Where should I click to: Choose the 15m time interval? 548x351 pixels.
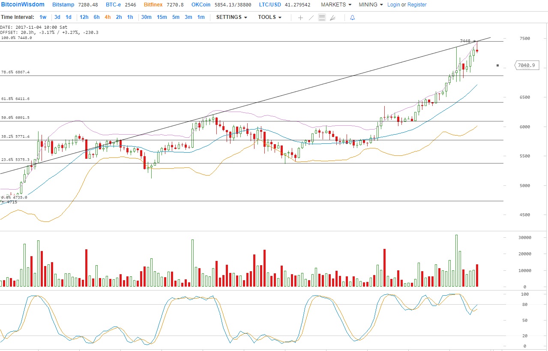click(x=162, y=17)
